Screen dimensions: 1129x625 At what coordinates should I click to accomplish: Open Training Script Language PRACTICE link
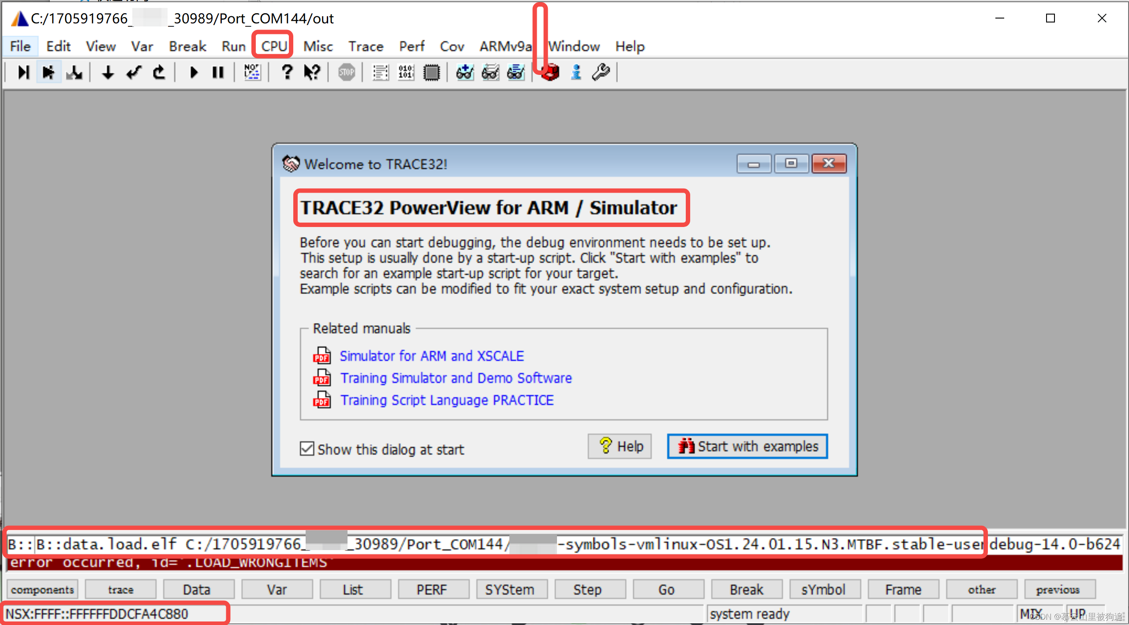446,400
